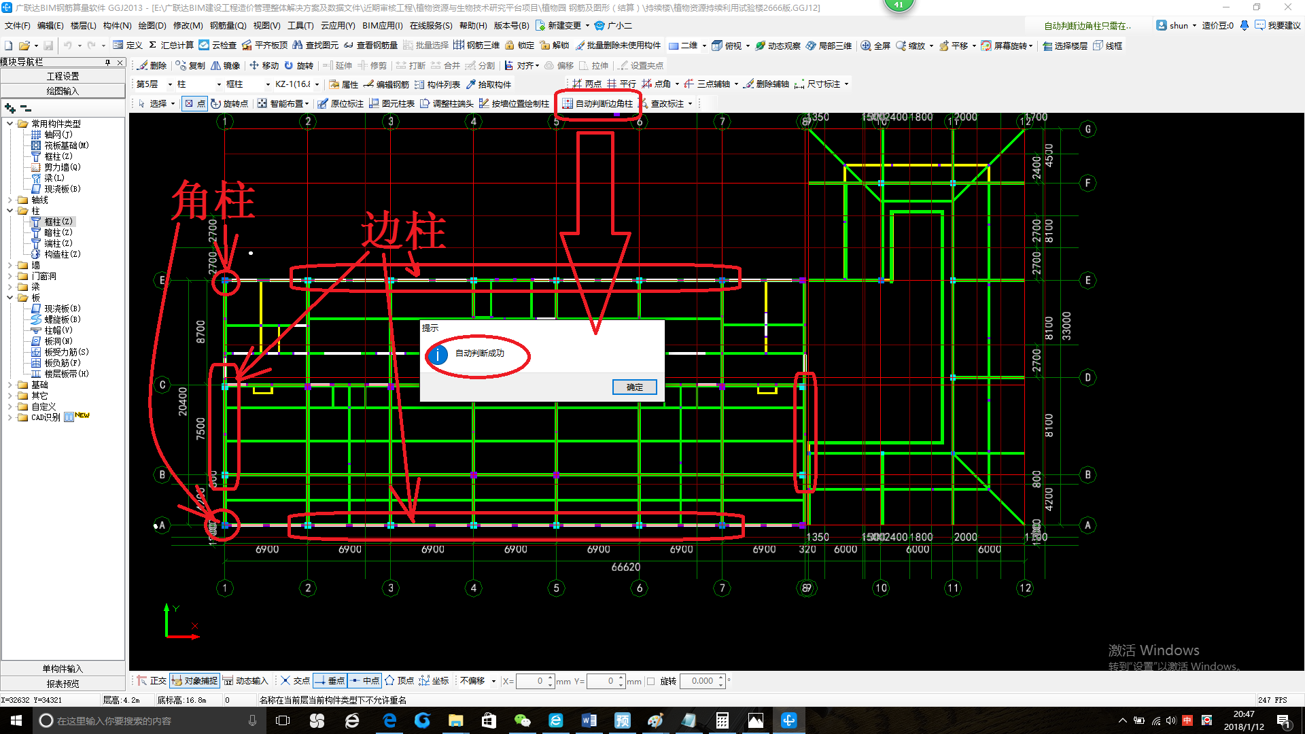This screenshot has width=1305, height=734.
Task: Click the 解锁 unlock tool
Action: tap(555, 46)
